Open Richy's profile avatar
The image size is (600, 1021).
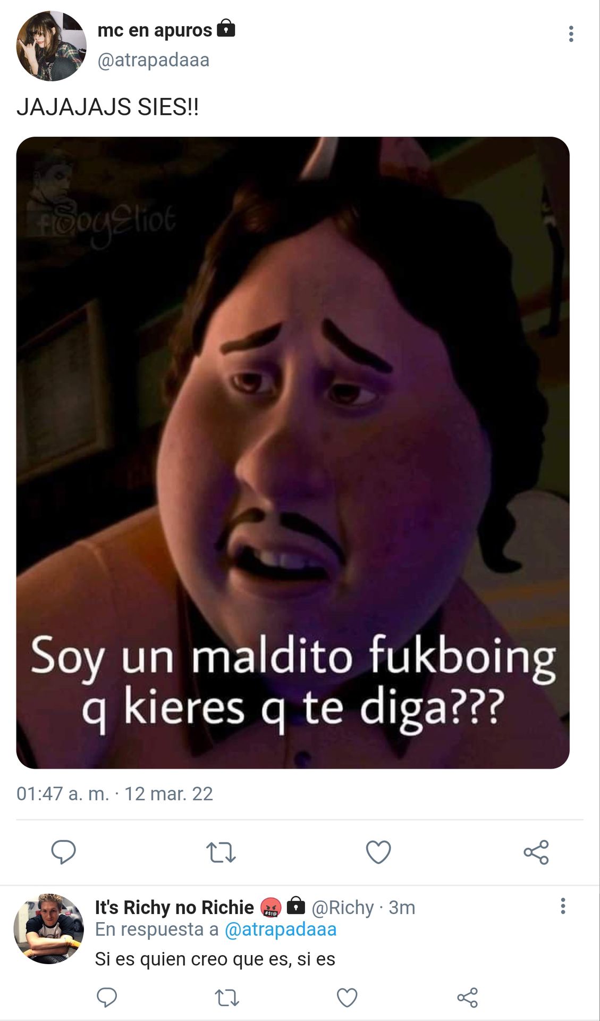[48, 928]
